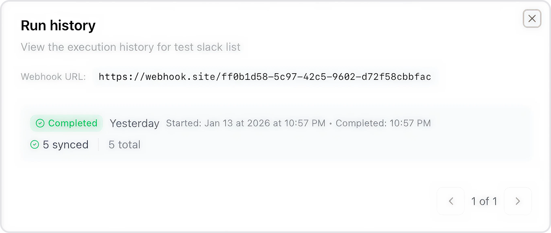The height and width of the screenshot is (233, 551).
Task: Select the Yesterday run entry
Action: [x=134, y=123]
